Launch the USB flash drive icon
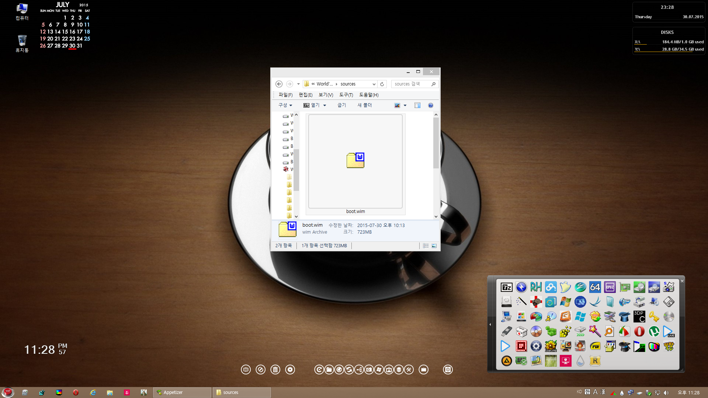Viewport: 708px width, 398px height. pyautogui.click(x=506, y=331)
